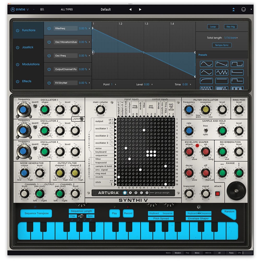Collapse advanced panel double-arrow icon
Viewport: 261px width, 261px height.
(x=234, y=9)
